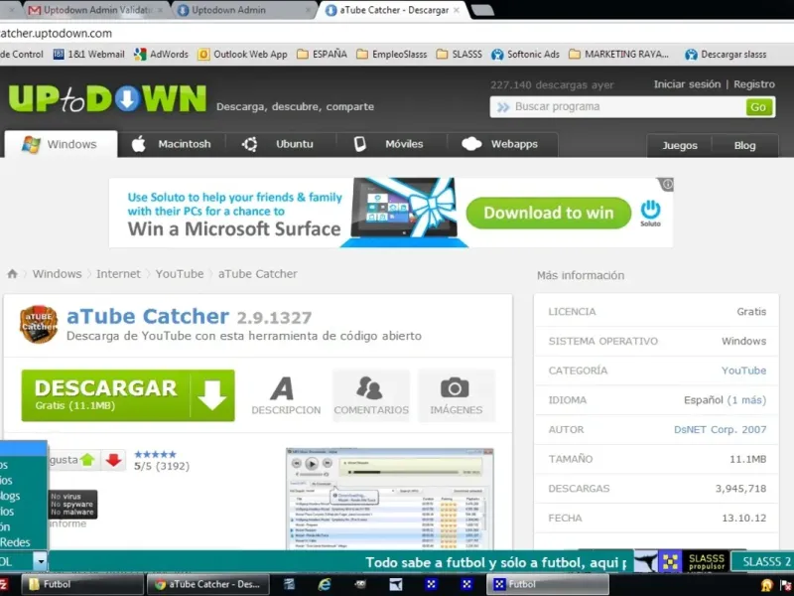Open the EmpleoSlasss bookmark folder
This screenshot has height=596, width=794.
pyautogui.click(x=392, y=55)
